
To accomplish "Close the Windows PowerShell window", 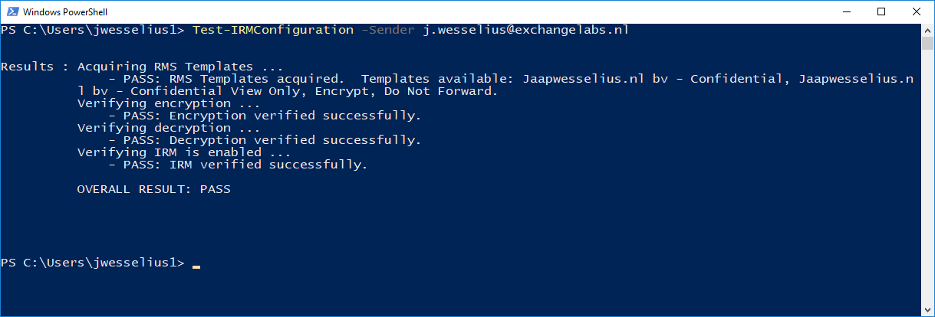I will [917, 11].
